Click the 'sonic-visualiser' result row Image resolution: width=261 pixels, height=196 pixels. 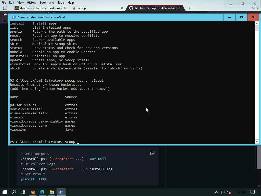pyautogui.click(x=43, y=109)
